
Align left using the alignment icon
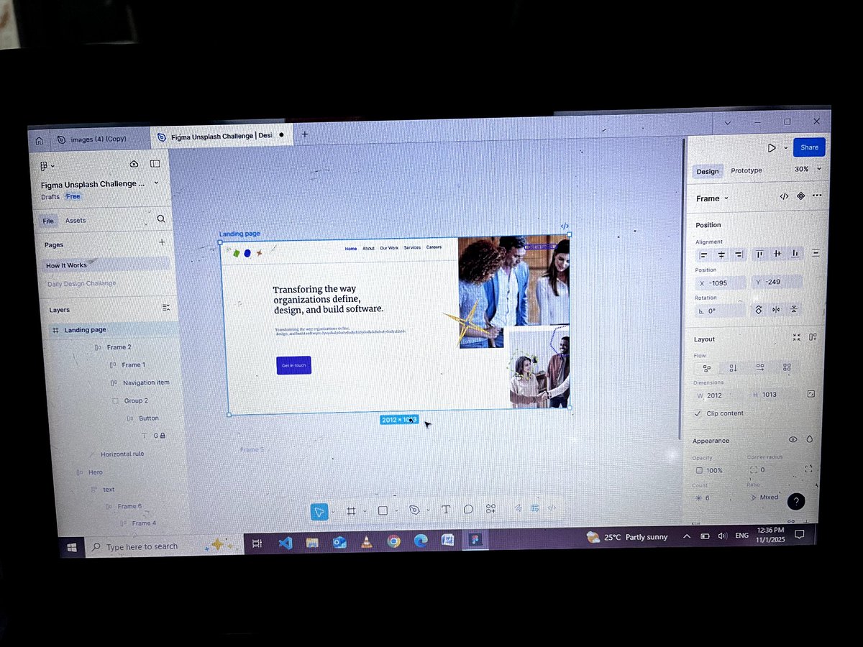[x=704, y=254]
